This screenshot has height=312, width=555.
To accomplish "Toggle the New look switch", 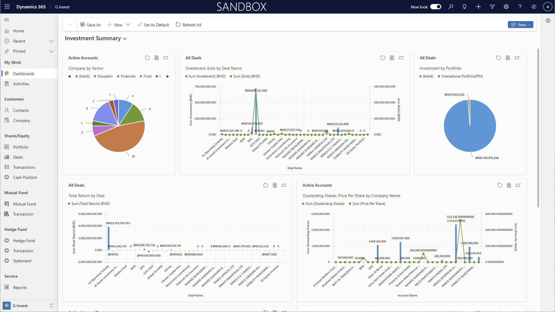I will coord(435,7).
